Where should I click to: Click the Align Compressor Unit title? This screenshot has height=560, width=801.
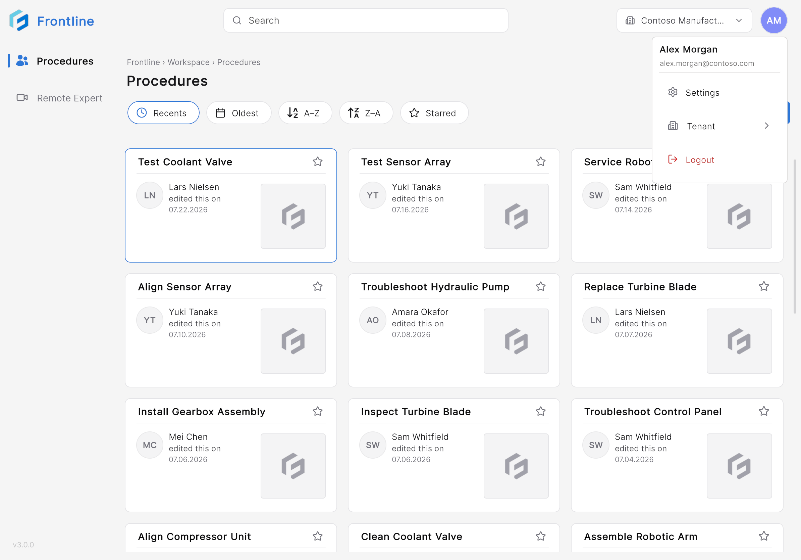click(x=194, y=536)
